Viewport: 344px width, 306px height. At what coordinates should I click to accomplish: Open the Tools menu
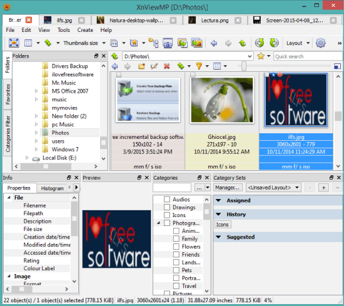64,30
